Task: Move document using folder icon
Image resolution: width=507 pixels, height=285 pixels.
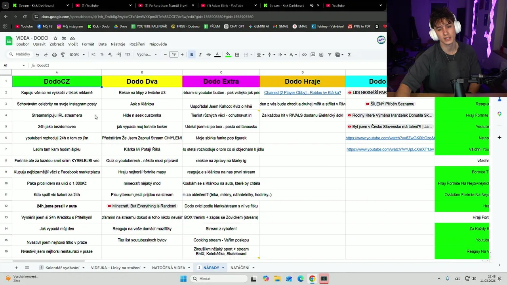Action: [64, 38]
